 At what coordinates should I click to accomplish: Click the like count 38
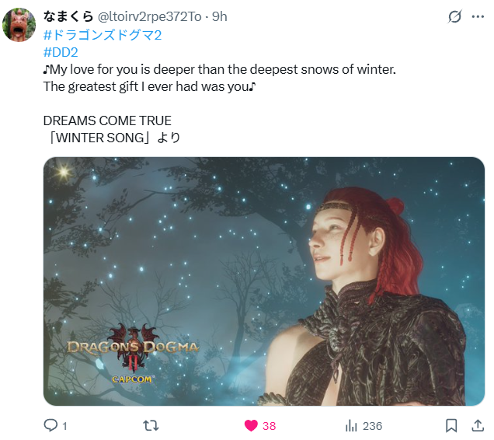(x=269, y=426)
